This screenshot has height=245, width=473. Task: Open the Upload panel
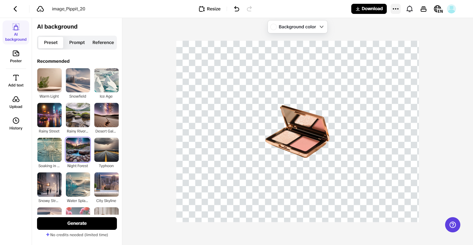pos(16,102)
